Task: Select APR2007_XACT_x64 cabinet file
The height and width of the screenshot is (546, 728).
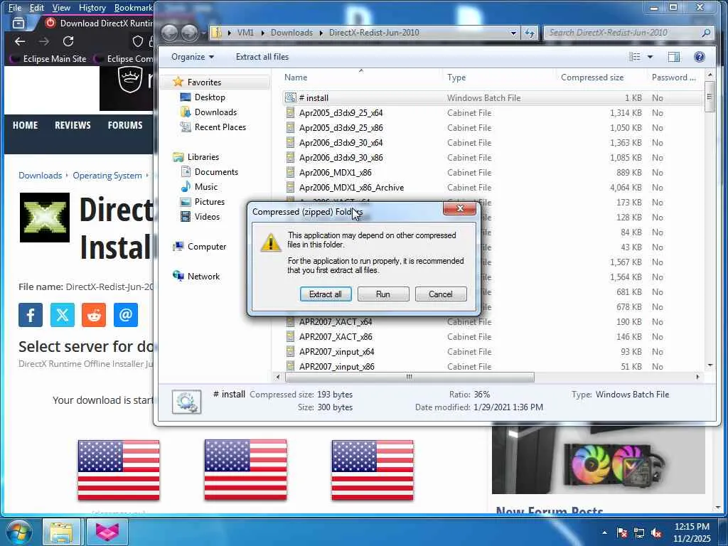Action: [x=336, y=322]
